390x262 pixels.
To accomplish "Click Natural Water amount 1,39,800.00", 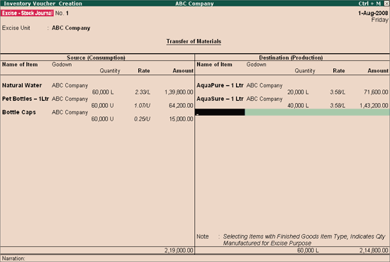I will (x=179, y=92).
